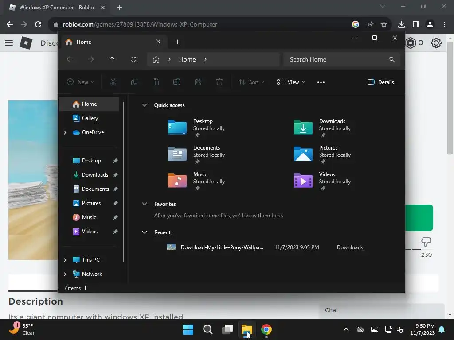Add a new File Explorer tab
Screen dimensions: 454x340
(x=177, y=42)
